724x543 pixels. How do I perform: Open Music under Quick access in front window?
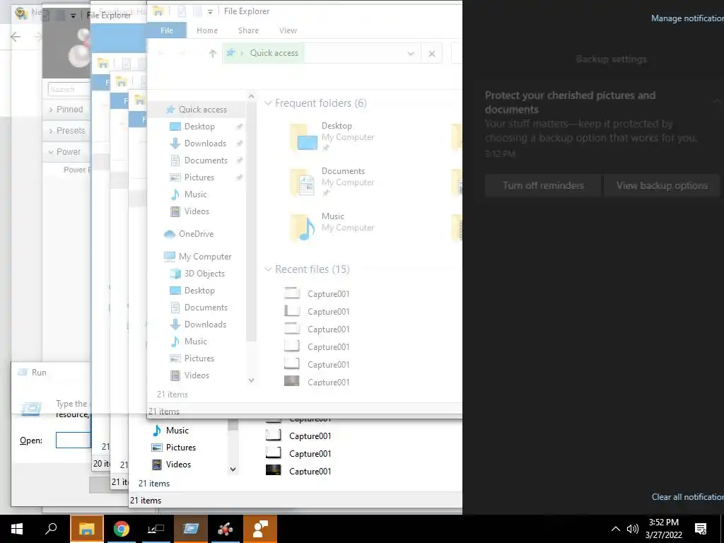pos(195,194)
